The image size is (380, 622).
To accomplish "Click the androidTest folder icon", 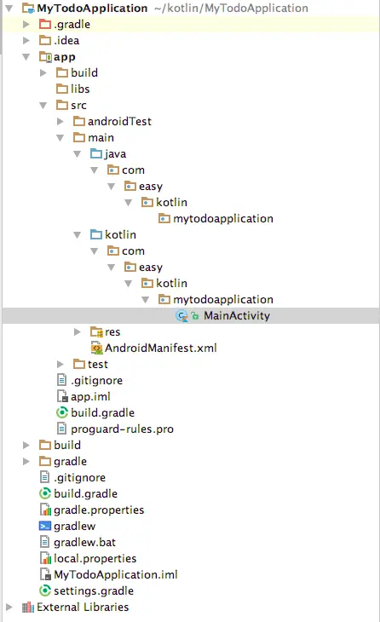I will [x=79, y=121].
